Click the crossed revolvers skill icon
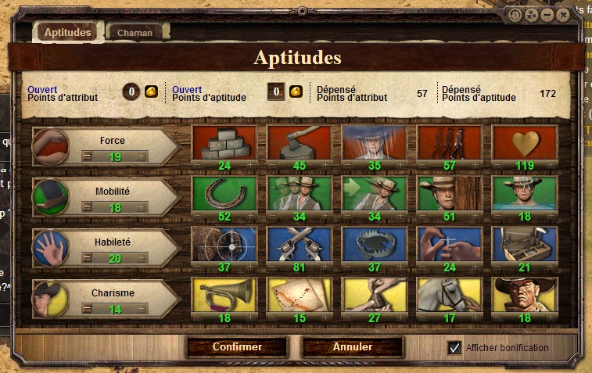 coord(299,244)
